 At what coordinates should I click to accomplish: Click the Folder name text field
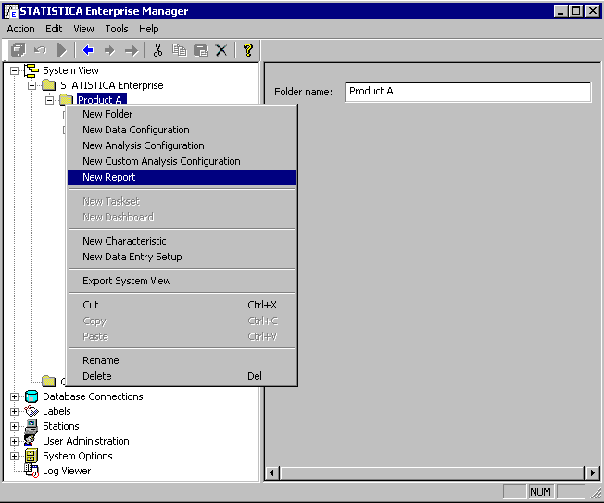pos(468,92)
